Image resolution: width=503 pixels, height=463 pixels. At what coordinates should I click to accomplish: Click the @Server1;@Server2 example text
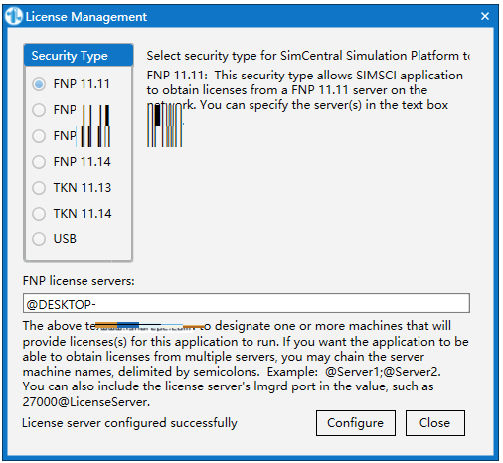coord(383,372)
